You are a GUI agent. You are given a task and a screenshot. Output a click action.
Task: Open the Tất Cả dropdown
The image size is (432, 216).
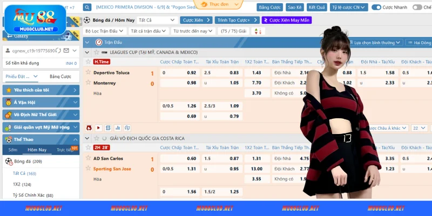click(x=157, y=20)
